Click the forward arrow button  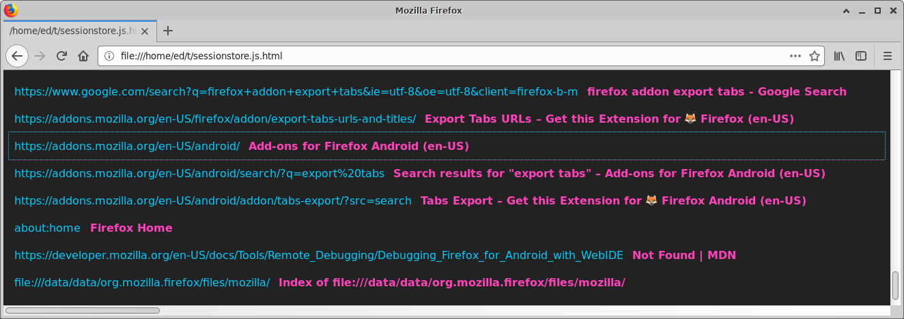(x=40, y=56)
